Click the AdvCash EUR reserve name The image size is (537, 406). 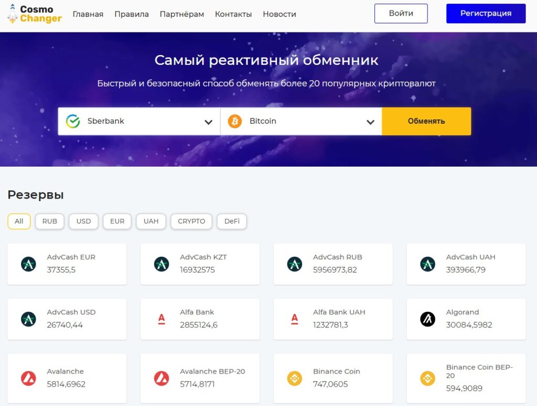tap(71, 257)
